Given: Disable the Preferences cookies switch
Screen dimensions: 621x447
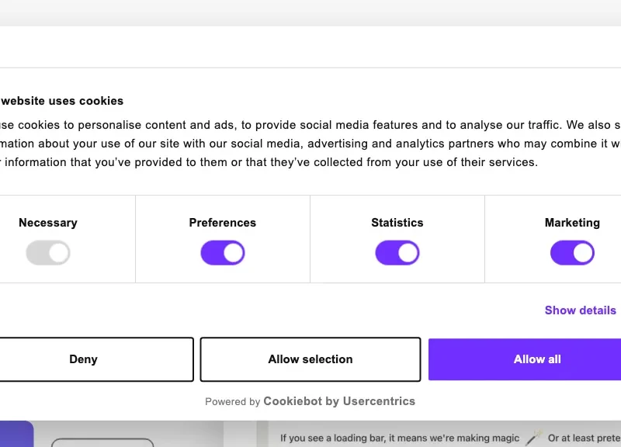Looking at the screenshot, I should point(223,253).
